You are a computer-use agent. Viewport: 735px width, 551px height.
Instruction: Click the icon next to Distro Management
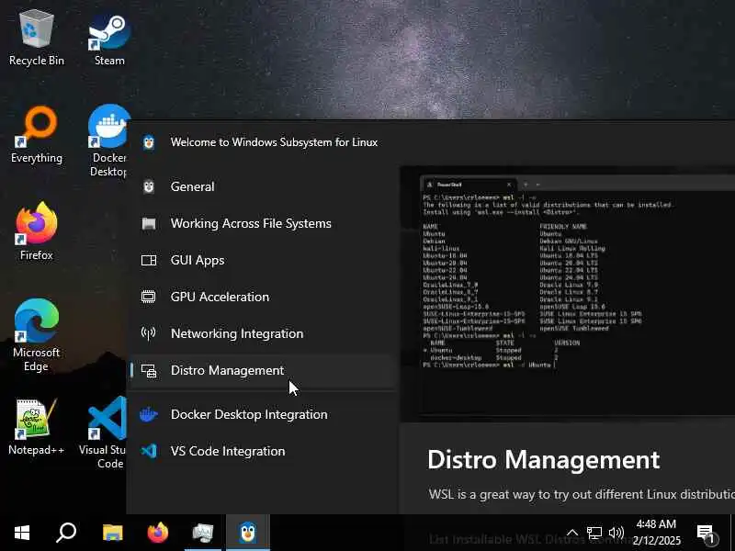tap(149, 370)
